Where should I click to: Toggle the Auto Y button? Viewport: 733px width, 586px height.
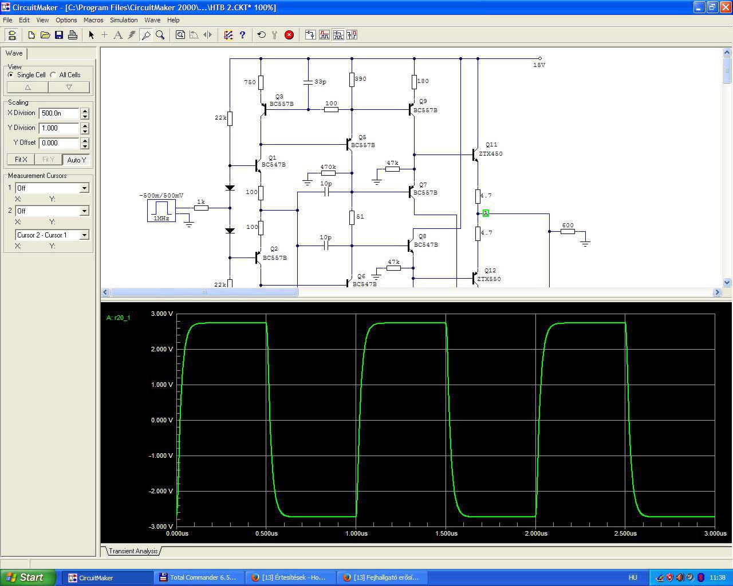click(x=76, y=160)
